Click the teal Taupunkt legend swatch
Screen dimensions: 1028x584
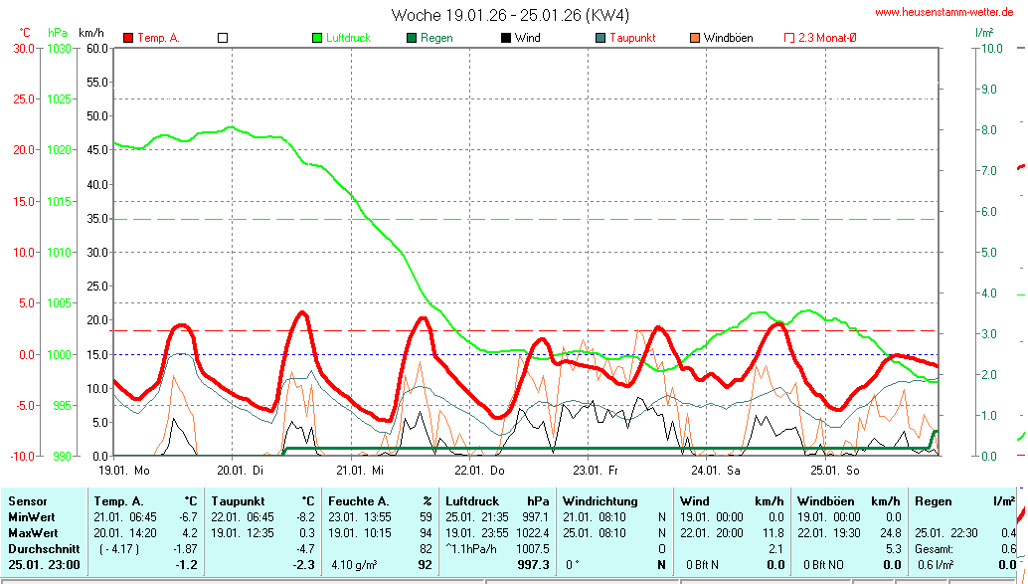pos(600,38)
